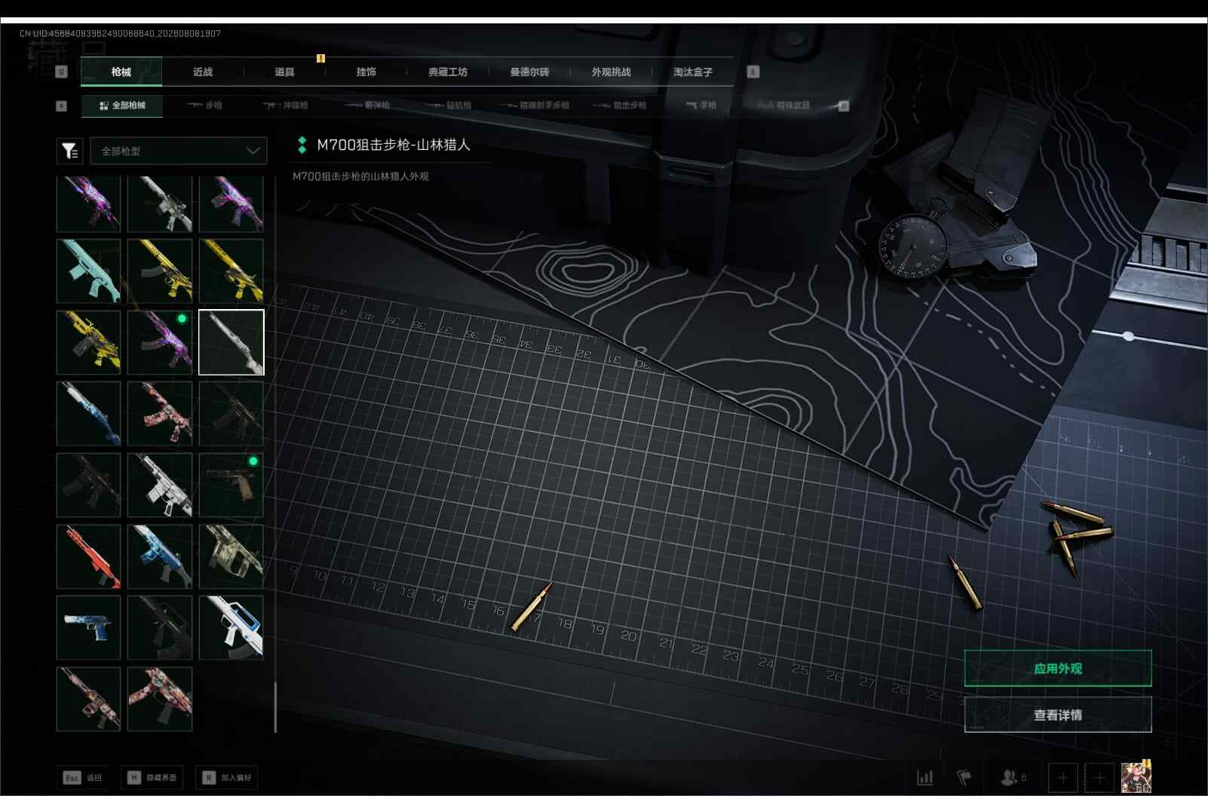Select the teal rifle skin thumbnail
Screen dimensions: 1208x796
[x=88, y=271]
